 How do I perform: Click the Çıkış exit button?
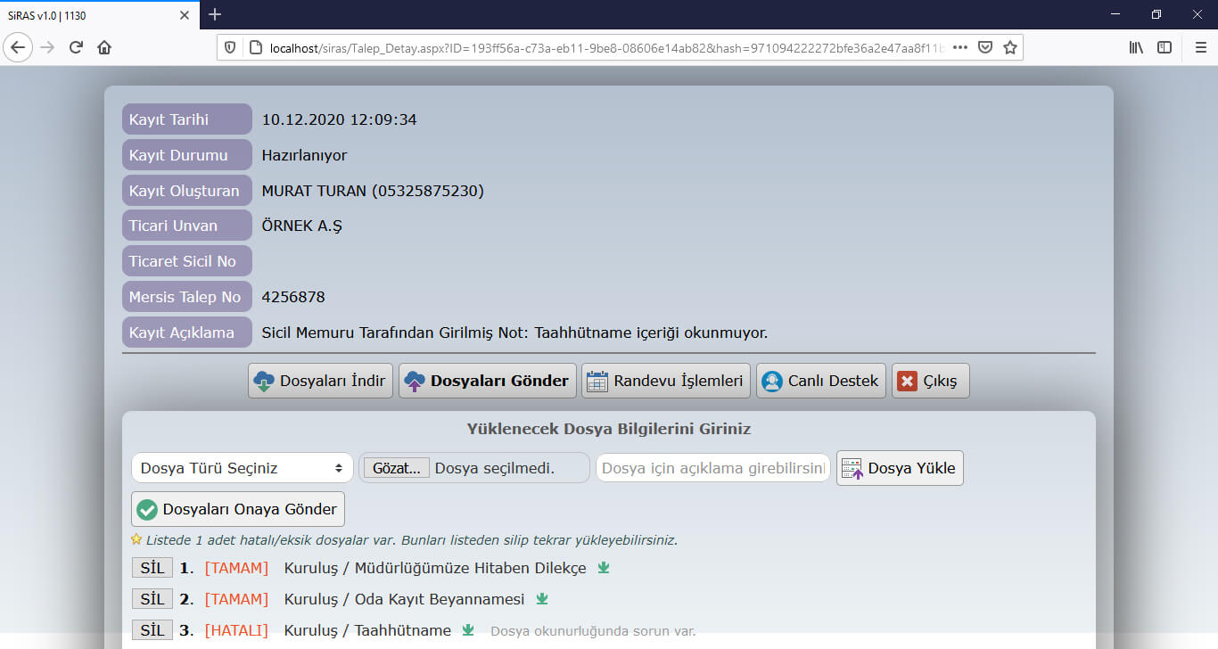930,381
